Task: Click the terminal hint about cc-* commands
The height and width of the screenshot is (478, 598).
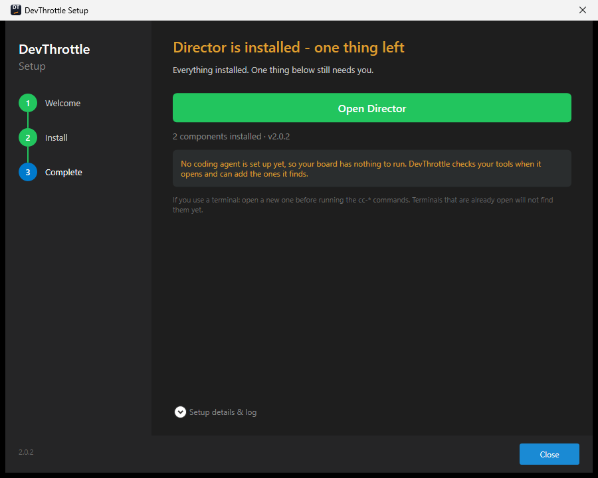Action: point(363,204)
